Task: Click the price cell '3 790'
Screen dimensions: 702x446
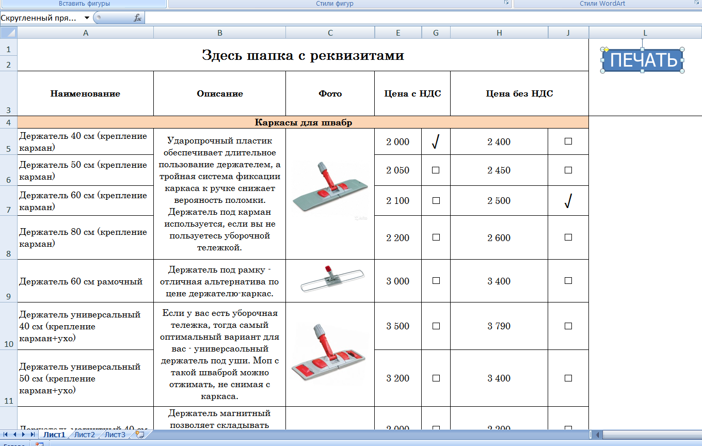Action: [x=499, y=326]
